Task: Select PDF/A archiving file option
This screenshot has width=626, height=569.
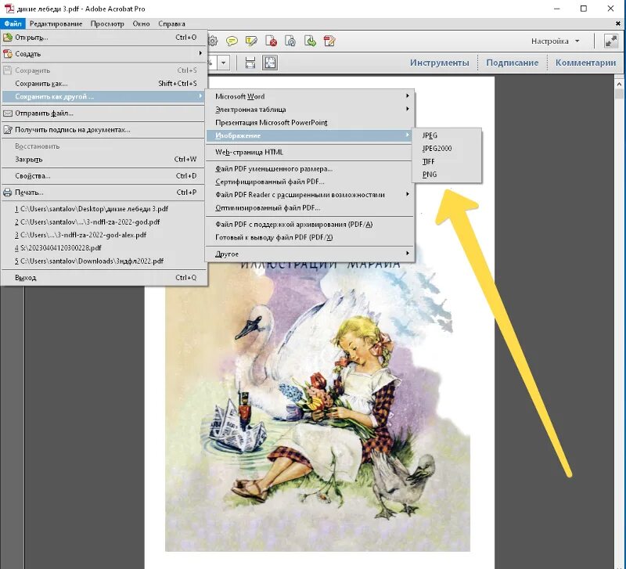Action: click(310, 225)
